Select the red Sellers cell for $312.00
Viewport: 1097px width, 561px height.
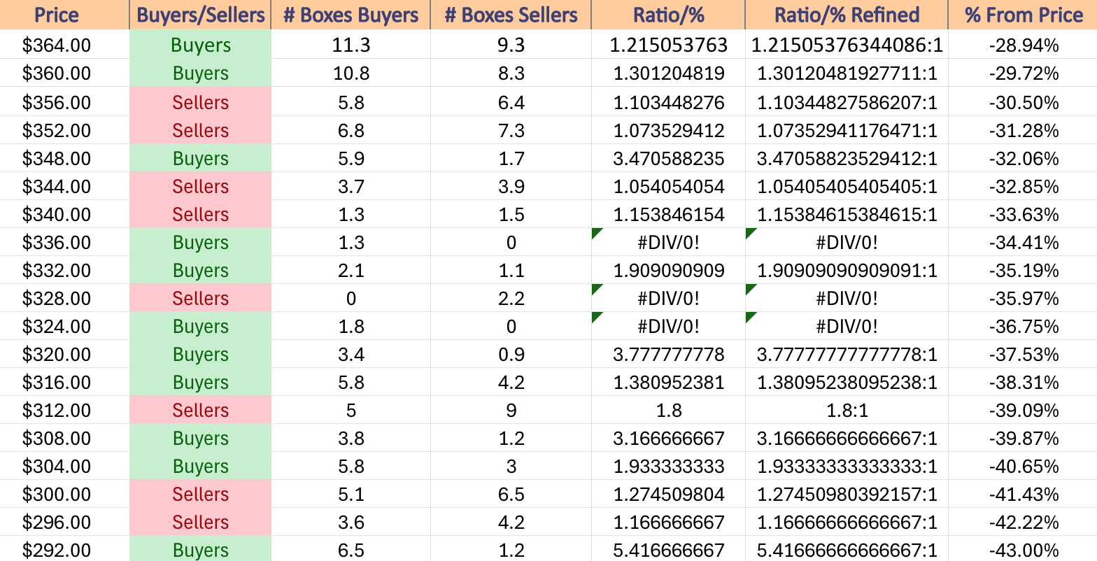point(200,410)
